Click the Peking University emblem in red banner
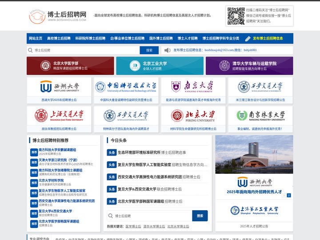The height and width of the screenshot is (240, 320). tap(45, 66)
